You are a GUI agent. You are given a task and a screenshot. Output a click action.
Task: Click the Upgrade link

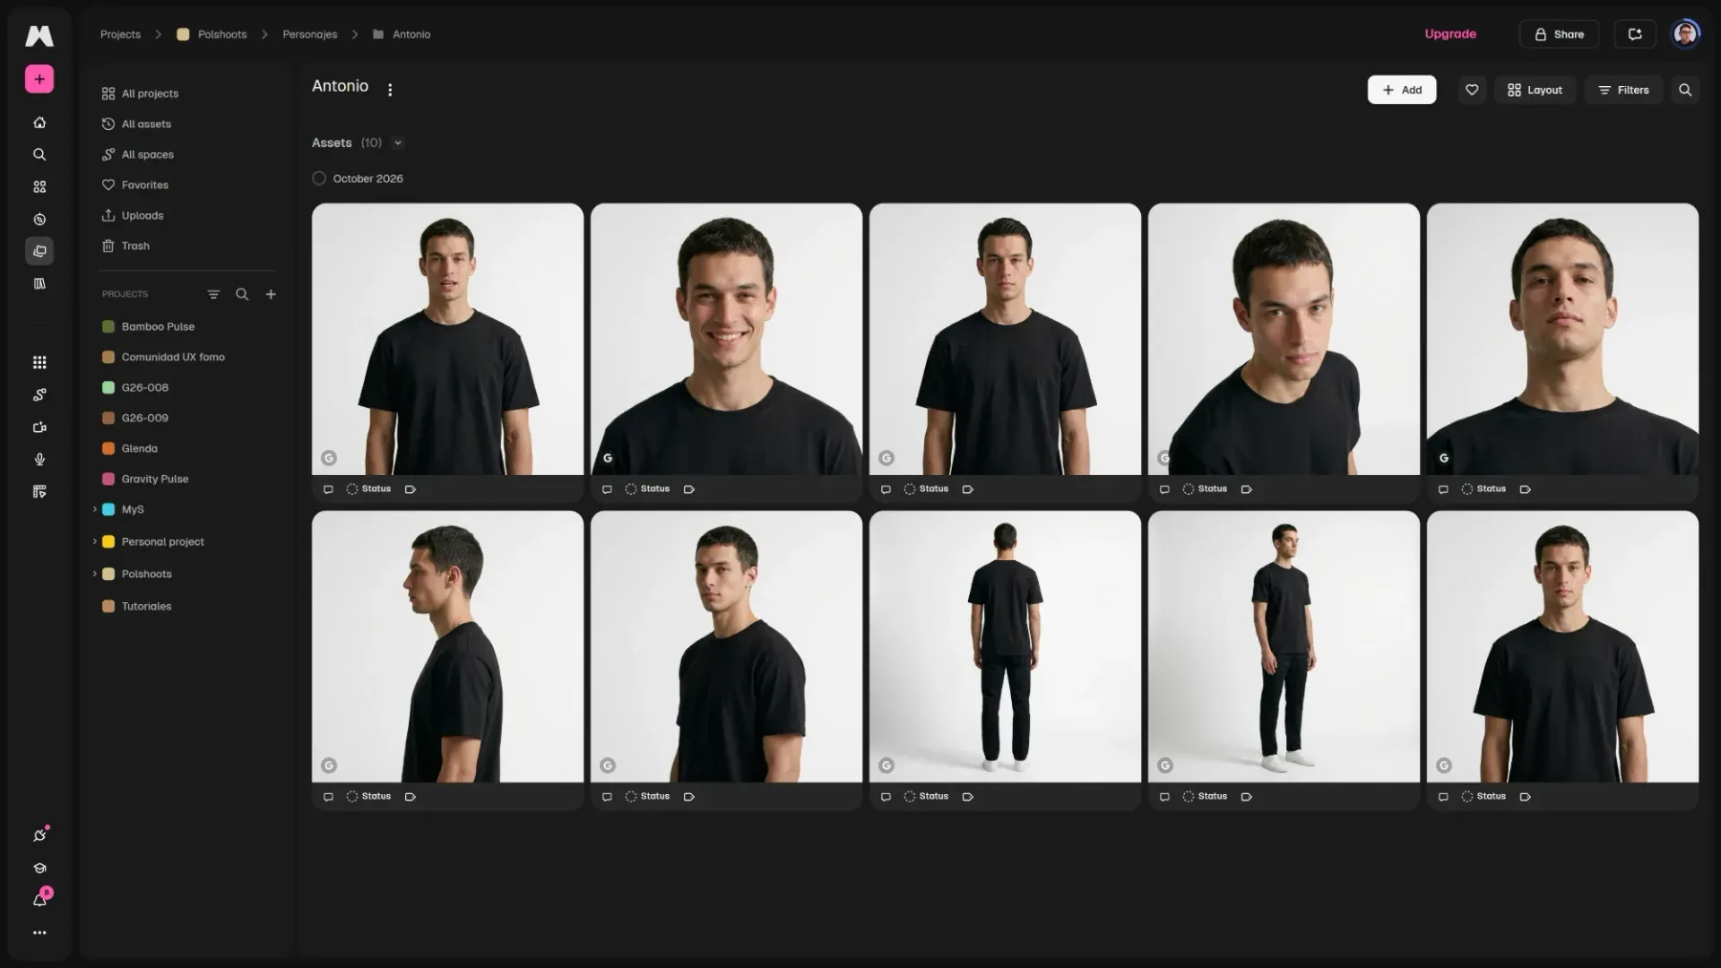coord(1450,34)
